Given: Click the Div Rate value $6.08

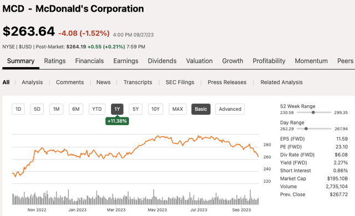Looking at the screenshot, I should 341,155.
